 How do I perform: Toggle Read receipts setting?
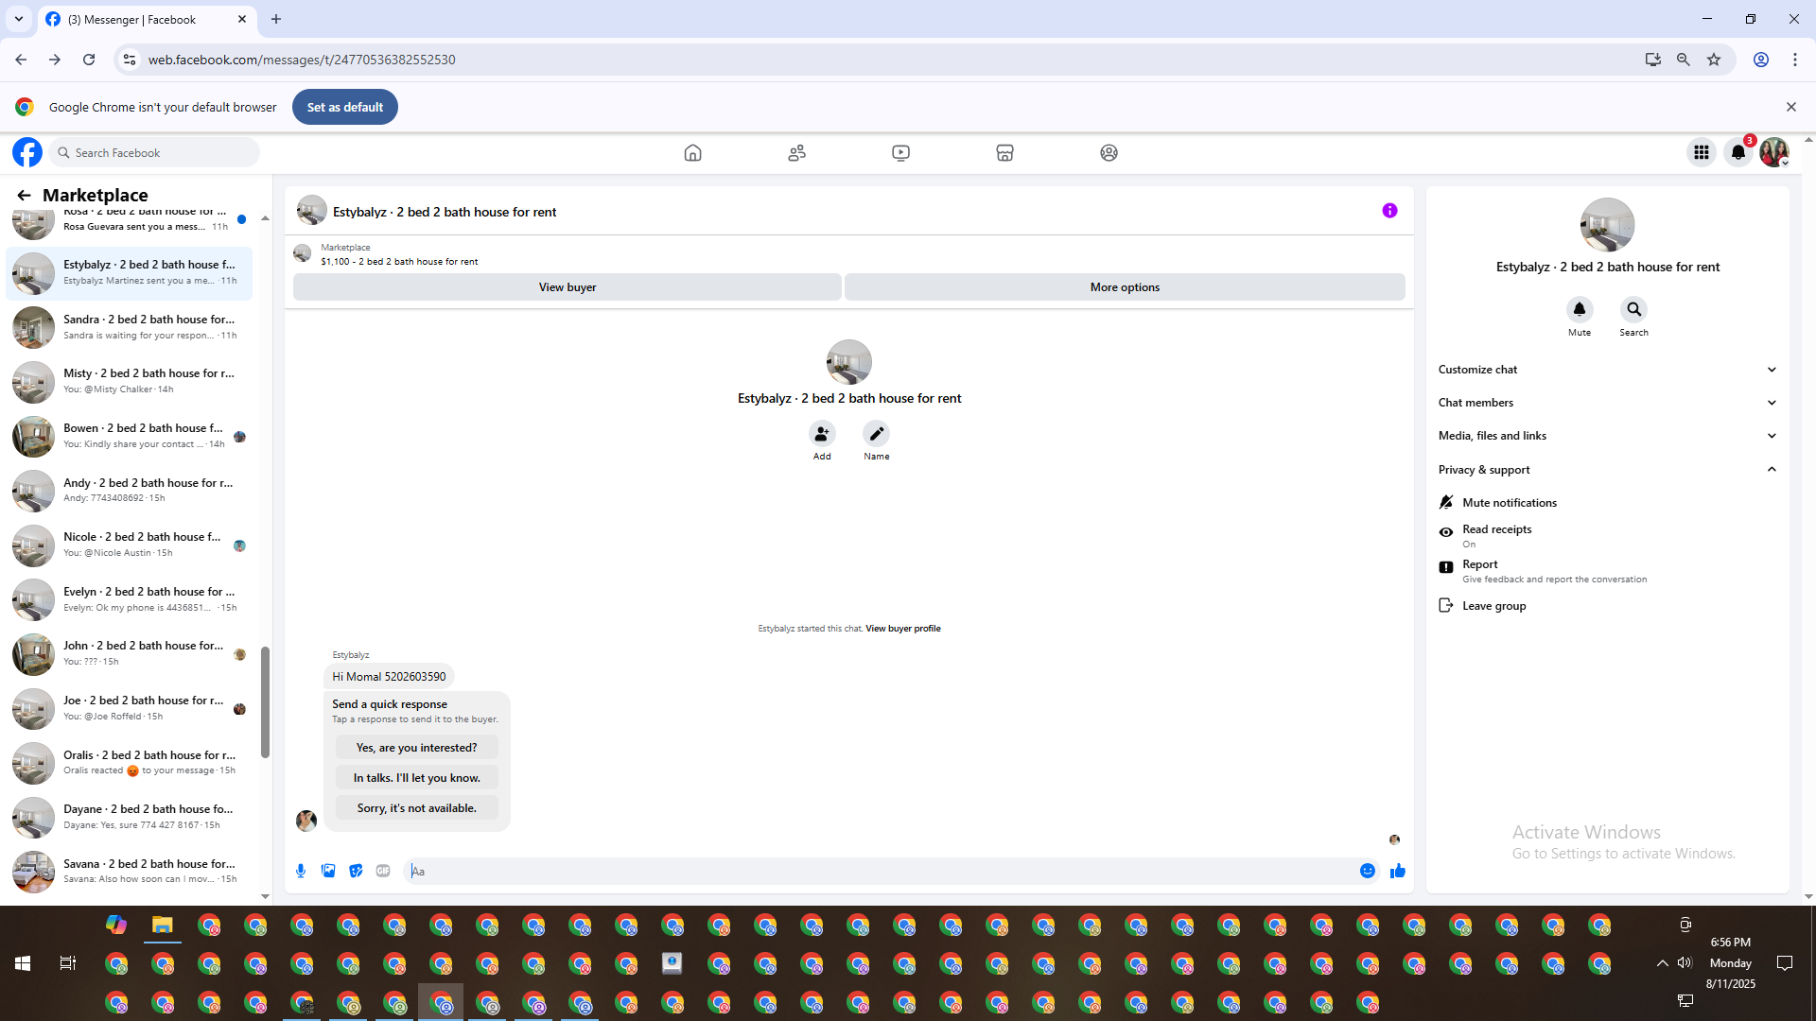pos(1496,535)
